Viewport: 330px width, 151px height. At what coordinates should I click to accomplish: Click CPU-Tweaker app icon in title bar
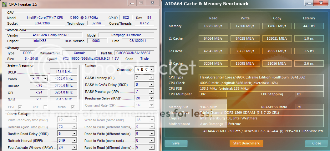coord(5,4)
